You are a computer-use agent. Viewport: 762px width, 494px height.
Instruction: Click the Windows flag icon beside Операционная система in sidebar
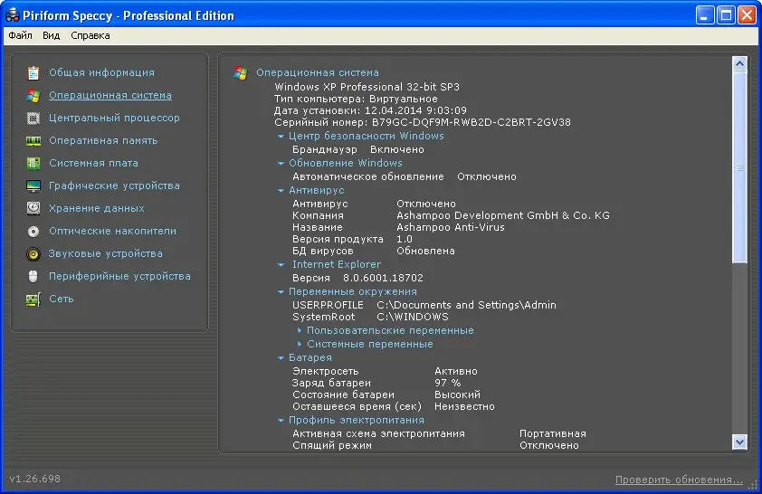pos(33,95)
